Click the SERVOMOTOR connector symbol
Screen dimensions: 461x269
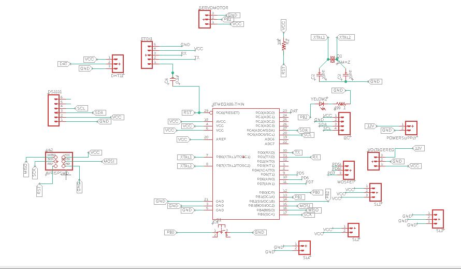tap(205, 19)
